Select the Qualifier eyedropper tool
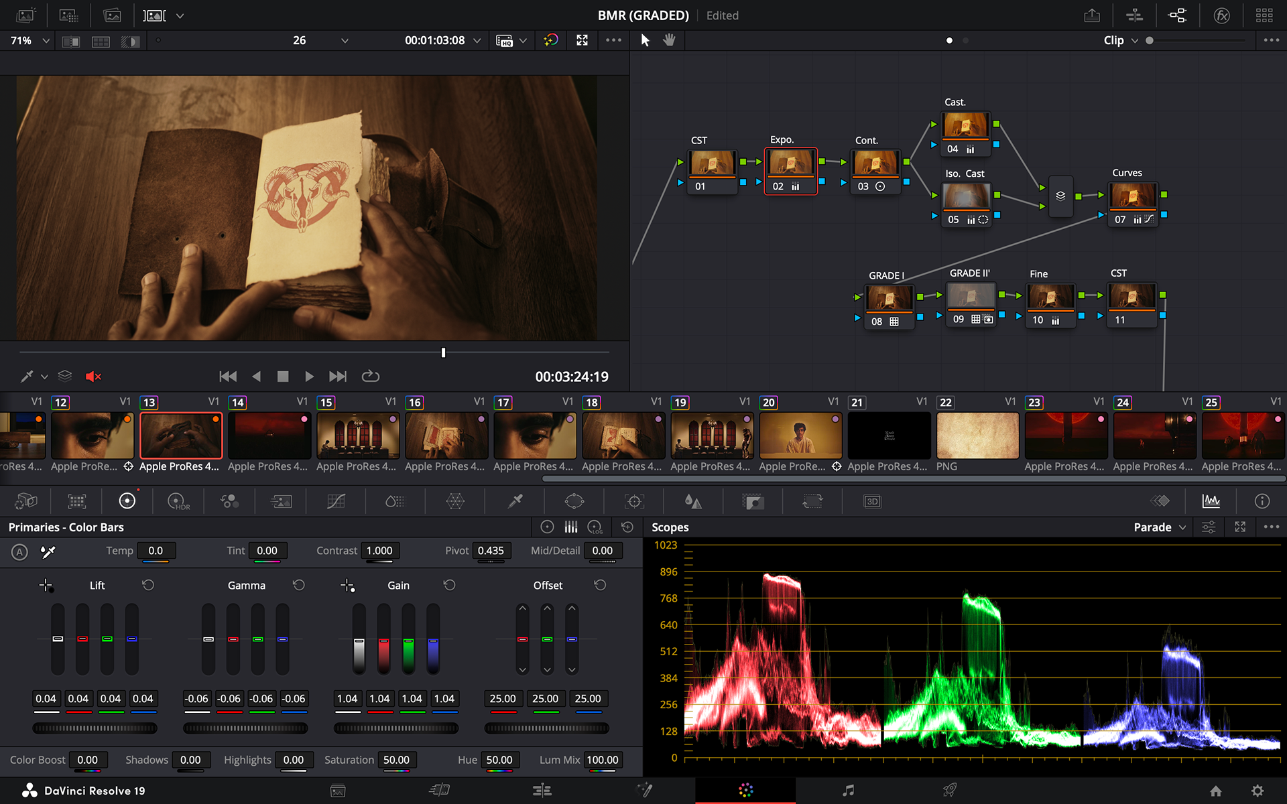Screen dimensions: 1287x804 coord(515,501)
